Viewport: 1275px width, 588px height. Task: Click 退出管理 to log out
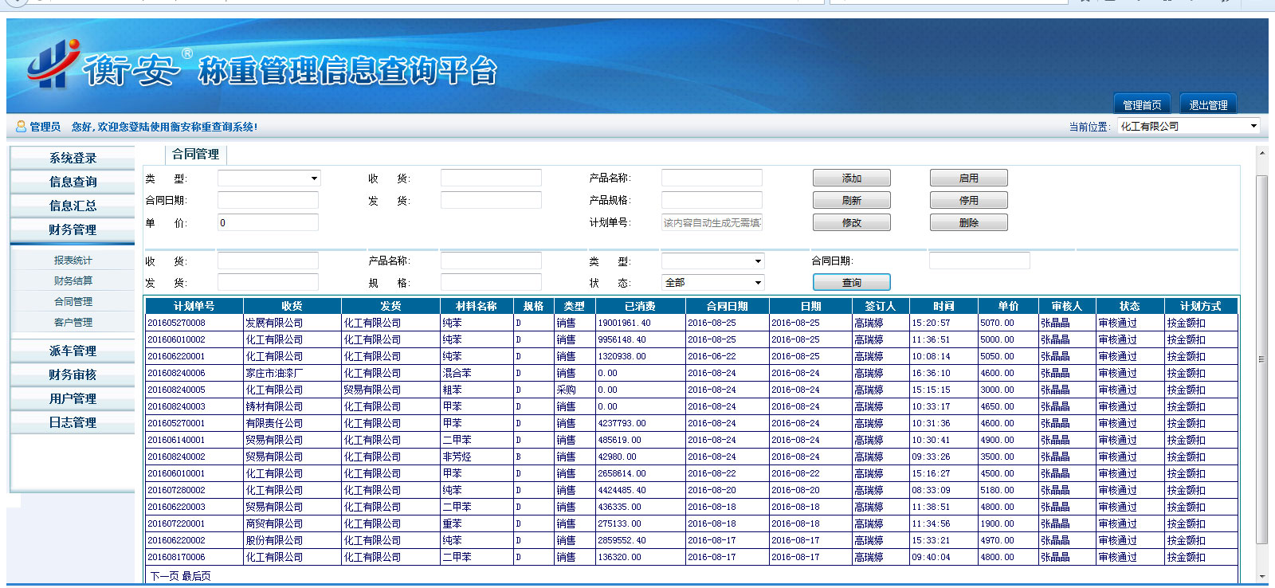click(x=1208, y=105)
